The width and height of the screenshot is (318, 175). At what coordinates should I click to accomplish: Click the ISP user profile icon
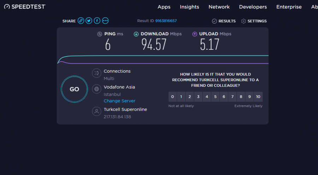pos(96,111)
